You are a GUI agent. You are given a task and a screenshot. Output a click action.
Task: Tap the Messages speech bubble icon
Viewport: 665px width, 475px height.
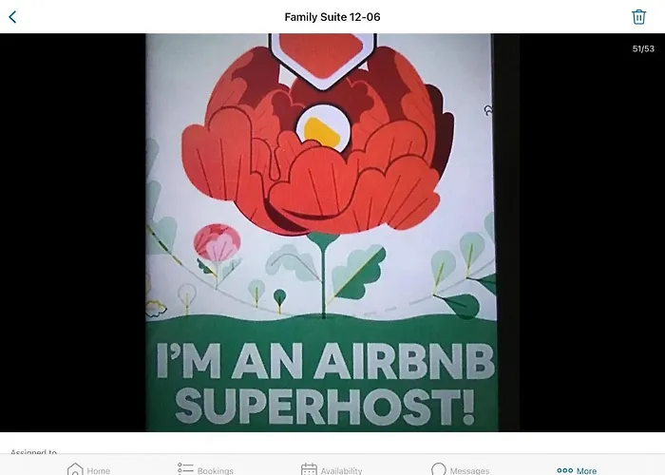point(439,469)
